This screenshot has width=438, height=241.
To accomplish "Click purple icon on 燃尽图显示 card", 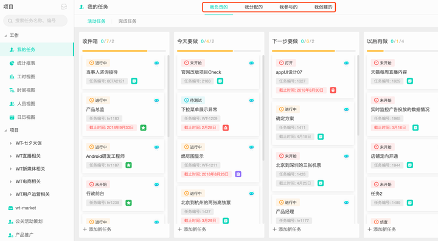I will [x=238, y=174].
